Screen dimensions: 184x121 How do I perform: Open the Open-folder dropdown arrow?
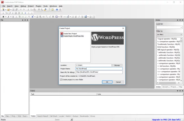[11, 10]
